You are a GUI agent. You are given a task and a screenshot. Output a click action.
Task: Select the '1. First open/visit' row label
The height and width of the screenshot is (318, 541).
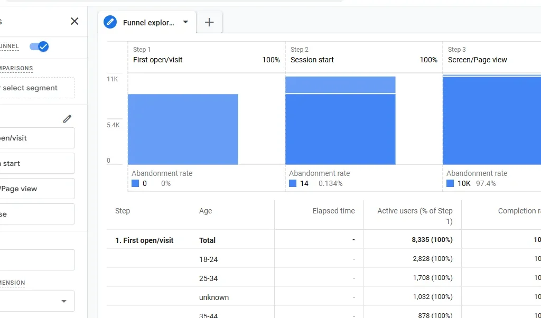(144, 240)
